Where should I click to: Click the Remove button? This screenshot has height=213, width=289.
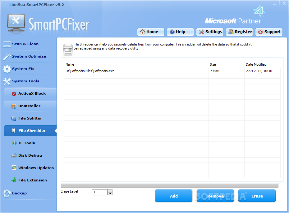(215, 196)
